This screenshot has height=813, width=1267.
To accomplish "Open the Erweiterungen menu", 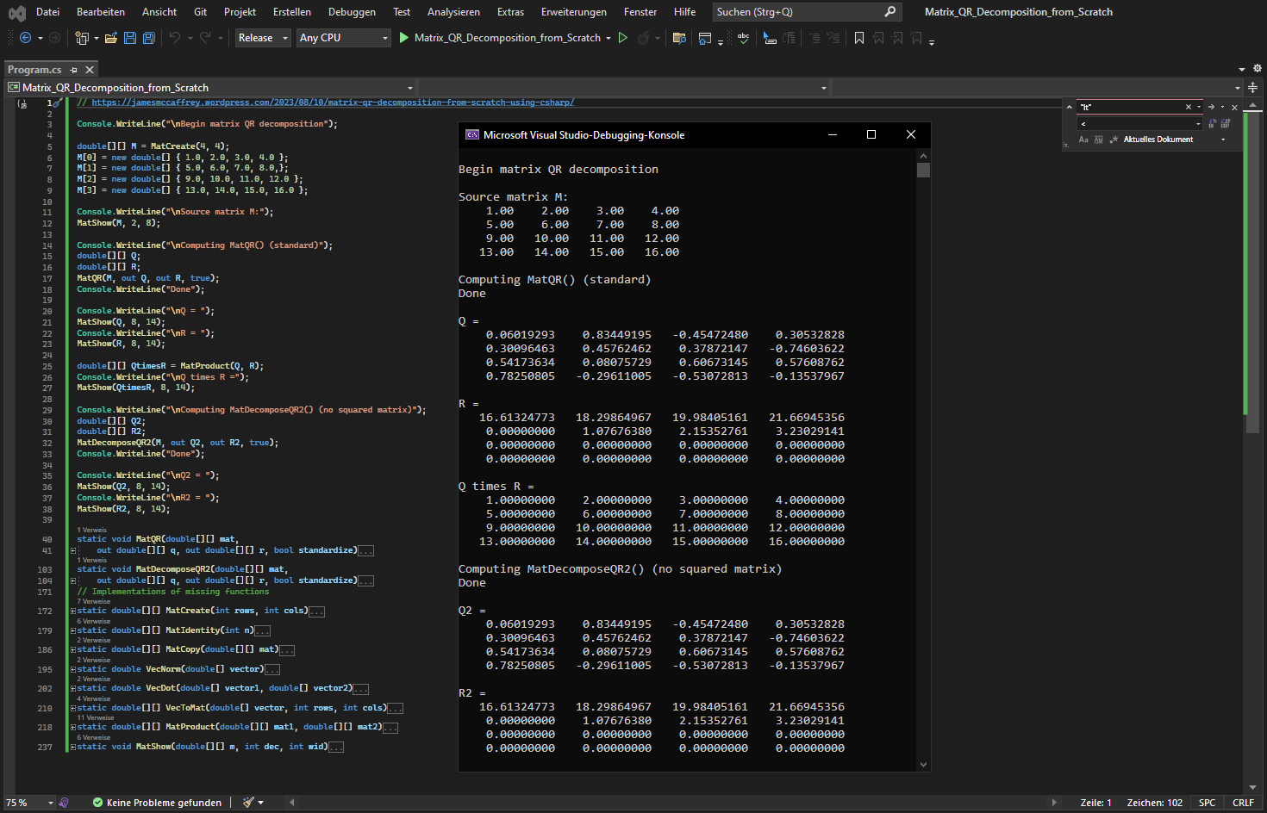I will click(573, 12).
